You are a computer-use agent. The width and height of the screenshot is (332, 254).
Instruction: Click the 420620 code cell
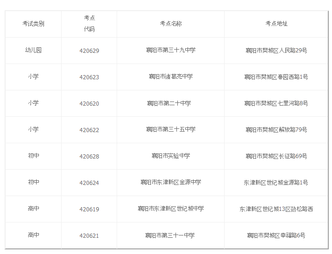tap(89, 103)
